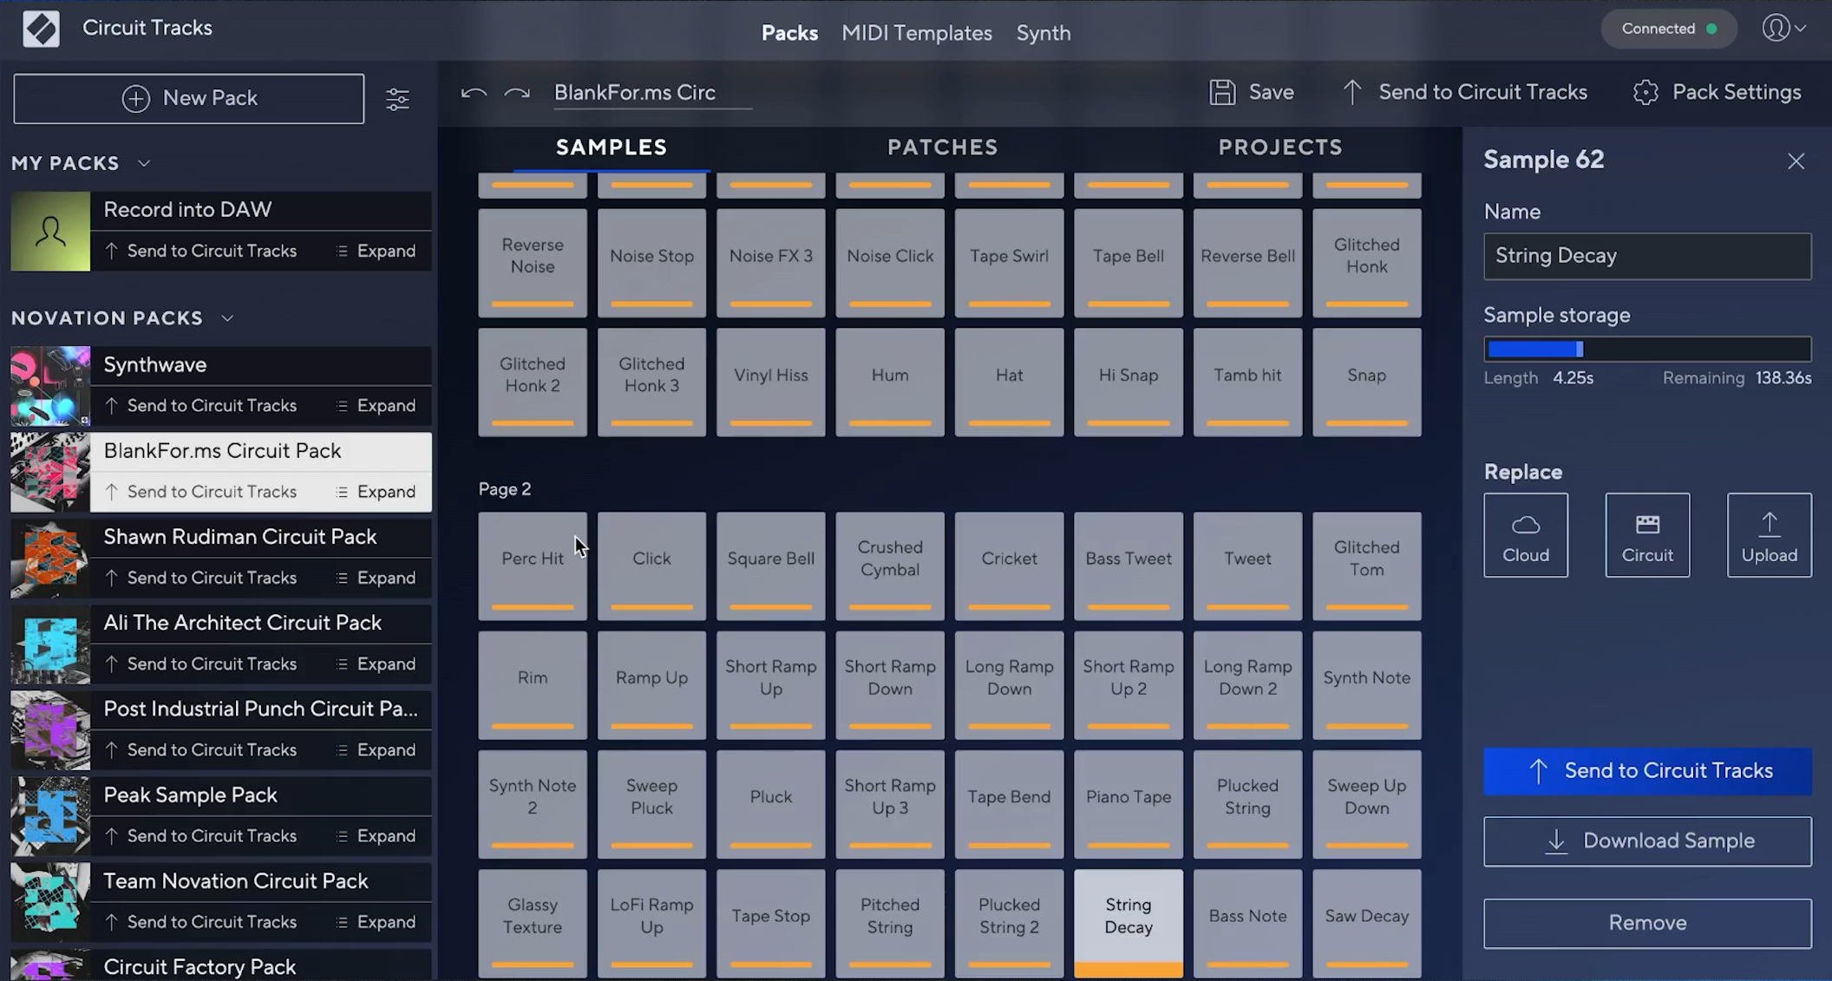Redo the last pack edit

[517, 93]
